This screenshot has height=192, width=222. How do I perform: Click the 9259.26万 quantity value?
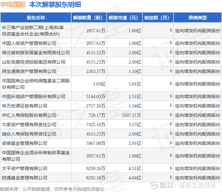[96, 168]
